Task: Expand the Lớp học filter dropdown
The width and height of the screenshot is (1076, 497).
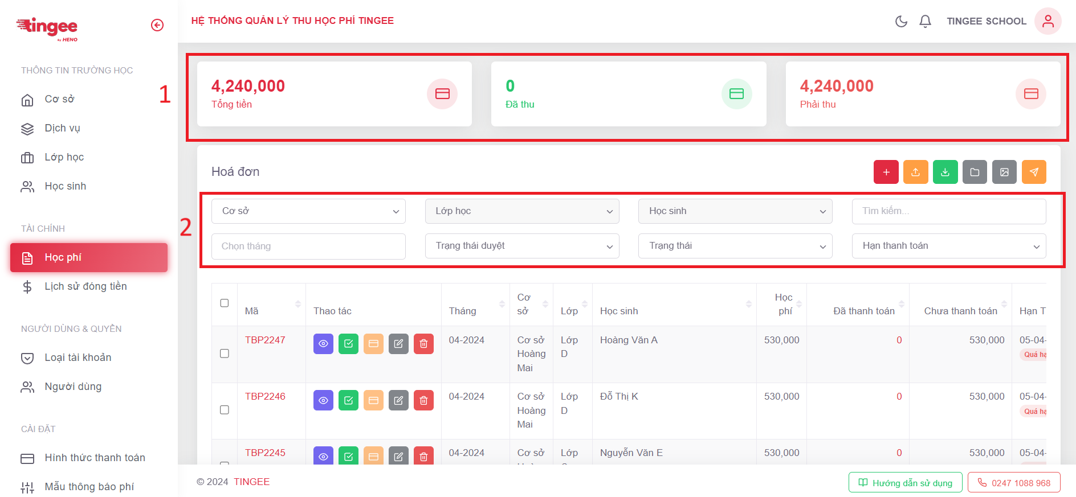Action: point(521,211)
